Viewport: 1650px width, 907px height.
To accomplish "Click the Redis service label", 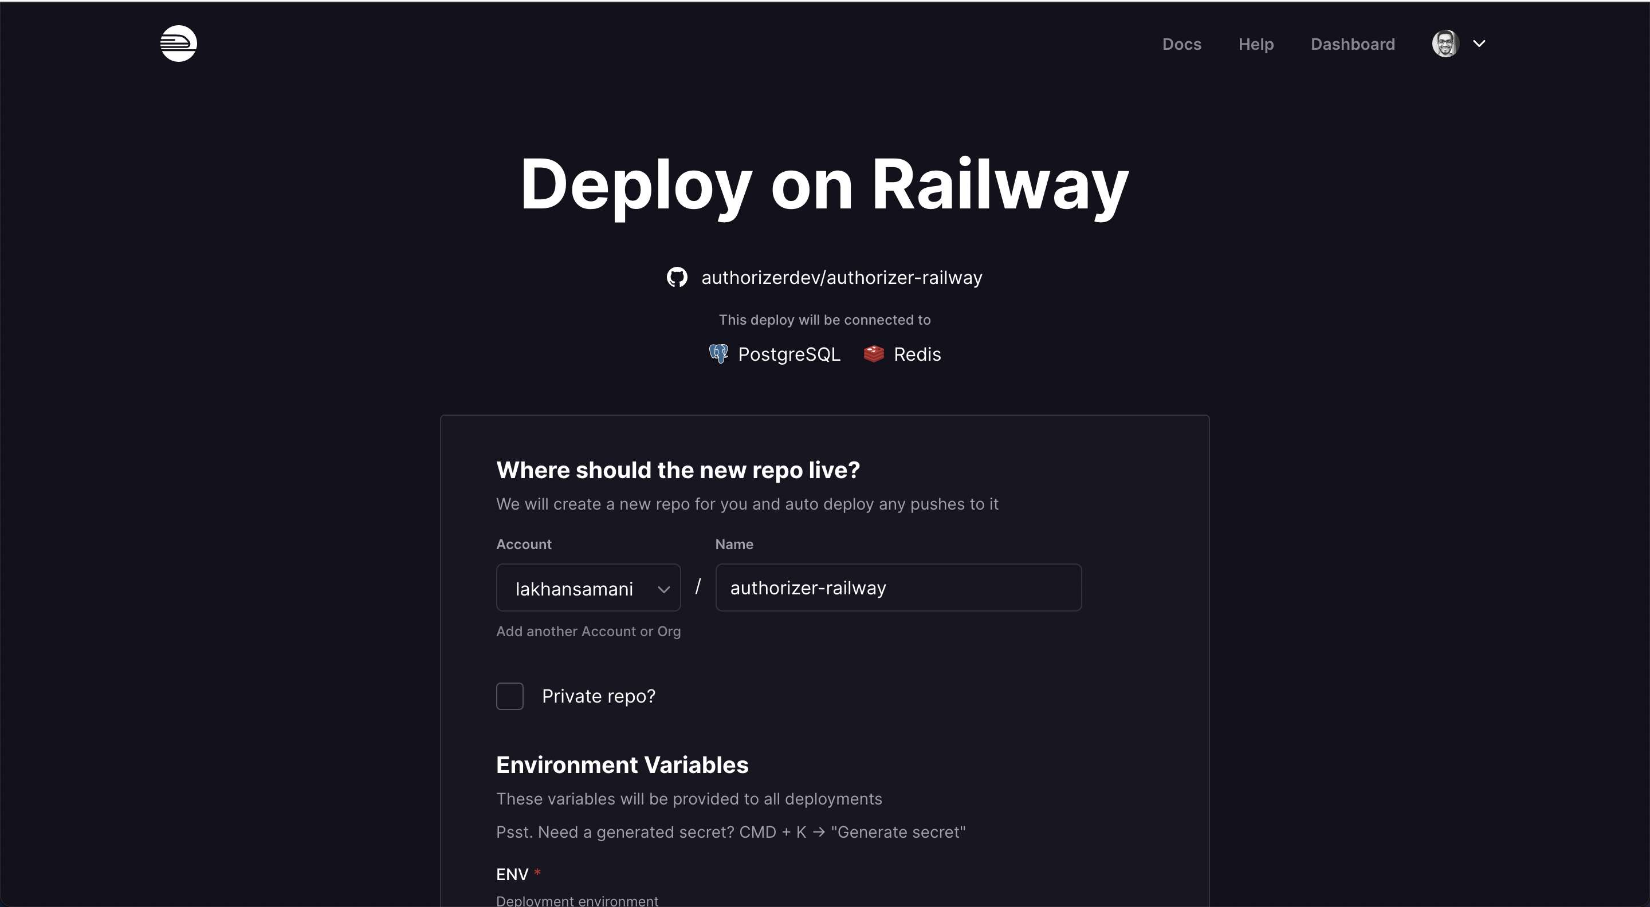I will pyautogui.click(x=917, y=353).
